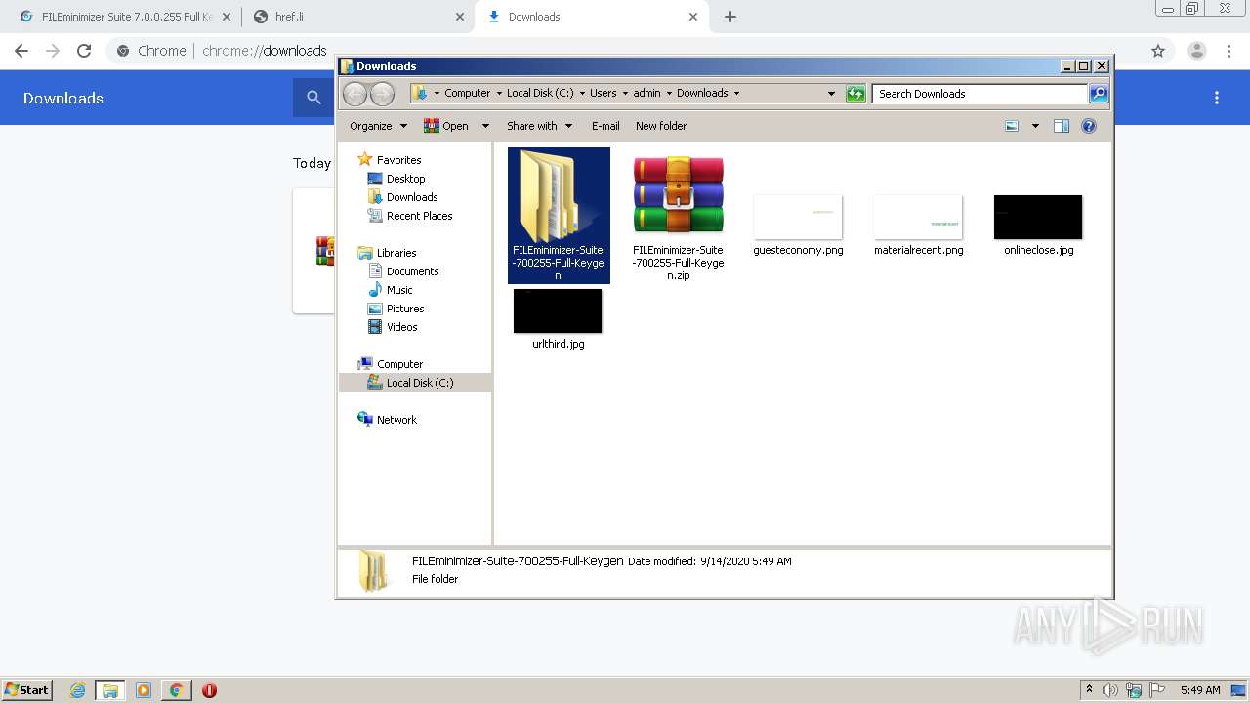
Task: Click the Chrome downloads search icon
Action: (x=313, y=98)
